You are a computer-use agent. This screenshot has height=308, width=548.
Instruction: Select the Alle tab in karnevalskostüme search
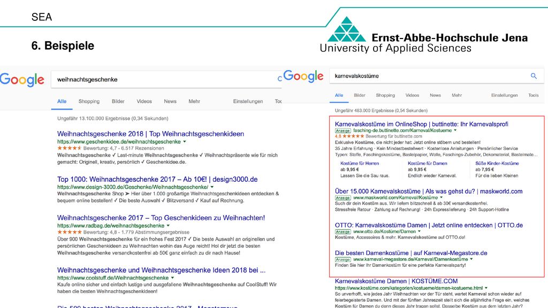click(339, 95)
